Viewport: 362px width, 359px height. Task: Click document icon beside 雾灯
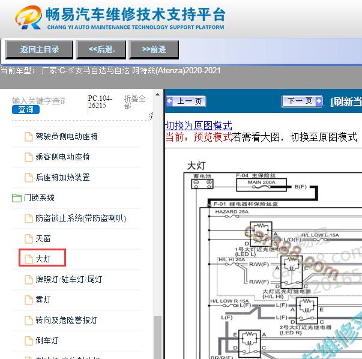(x=29, y=300)
